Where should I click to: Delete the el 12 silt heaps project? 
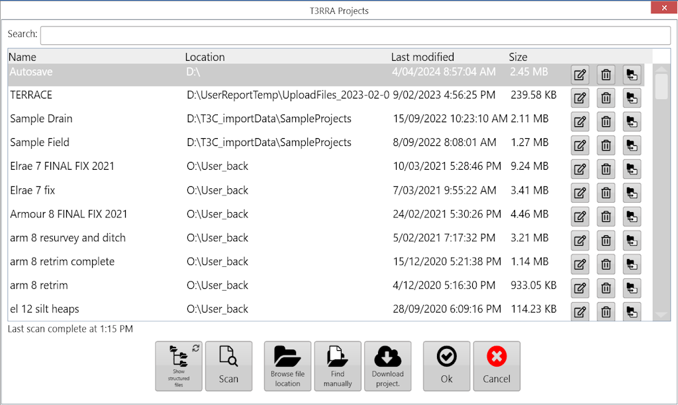[x=606, y=311]
